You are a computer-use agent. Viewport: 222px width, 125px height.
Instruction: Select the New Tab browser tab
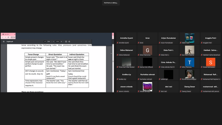[x=8, y=34]
